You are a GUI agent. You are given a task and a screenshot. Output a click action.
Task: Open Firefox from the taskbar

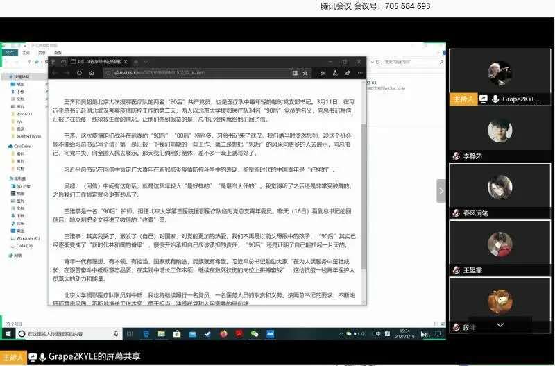223,334
